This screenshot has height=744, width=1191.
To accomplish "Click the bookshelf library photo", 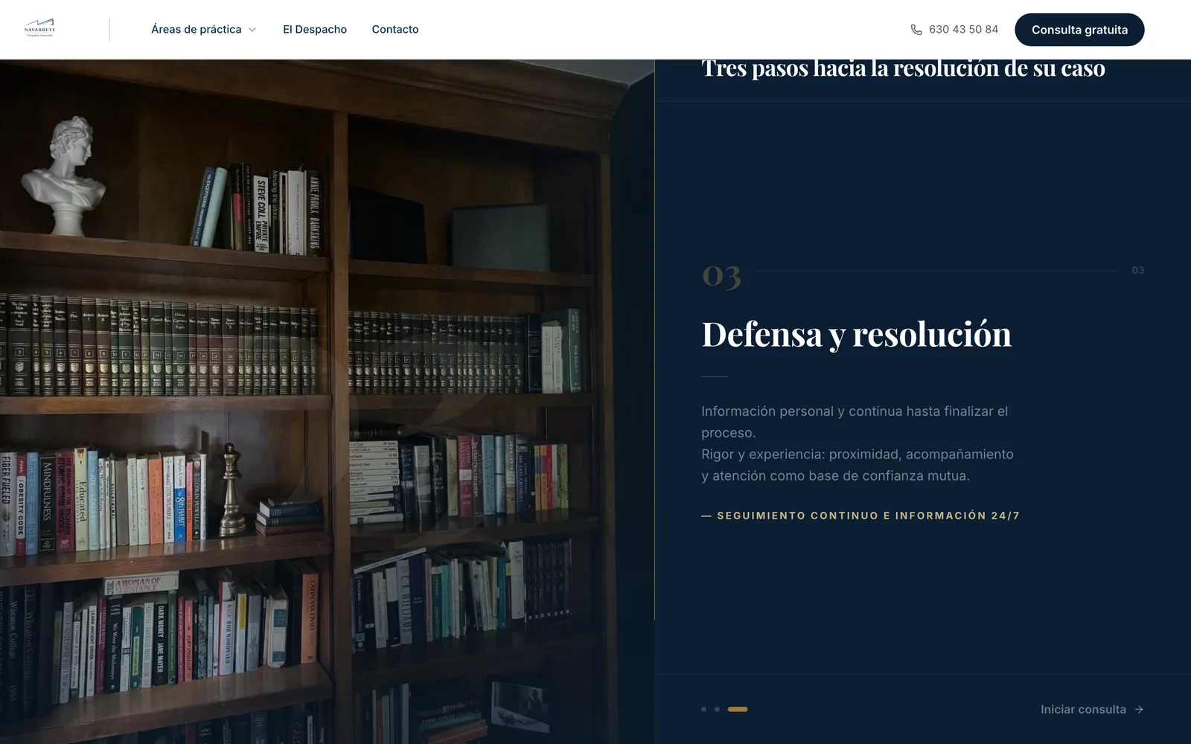I will (327, 402).
